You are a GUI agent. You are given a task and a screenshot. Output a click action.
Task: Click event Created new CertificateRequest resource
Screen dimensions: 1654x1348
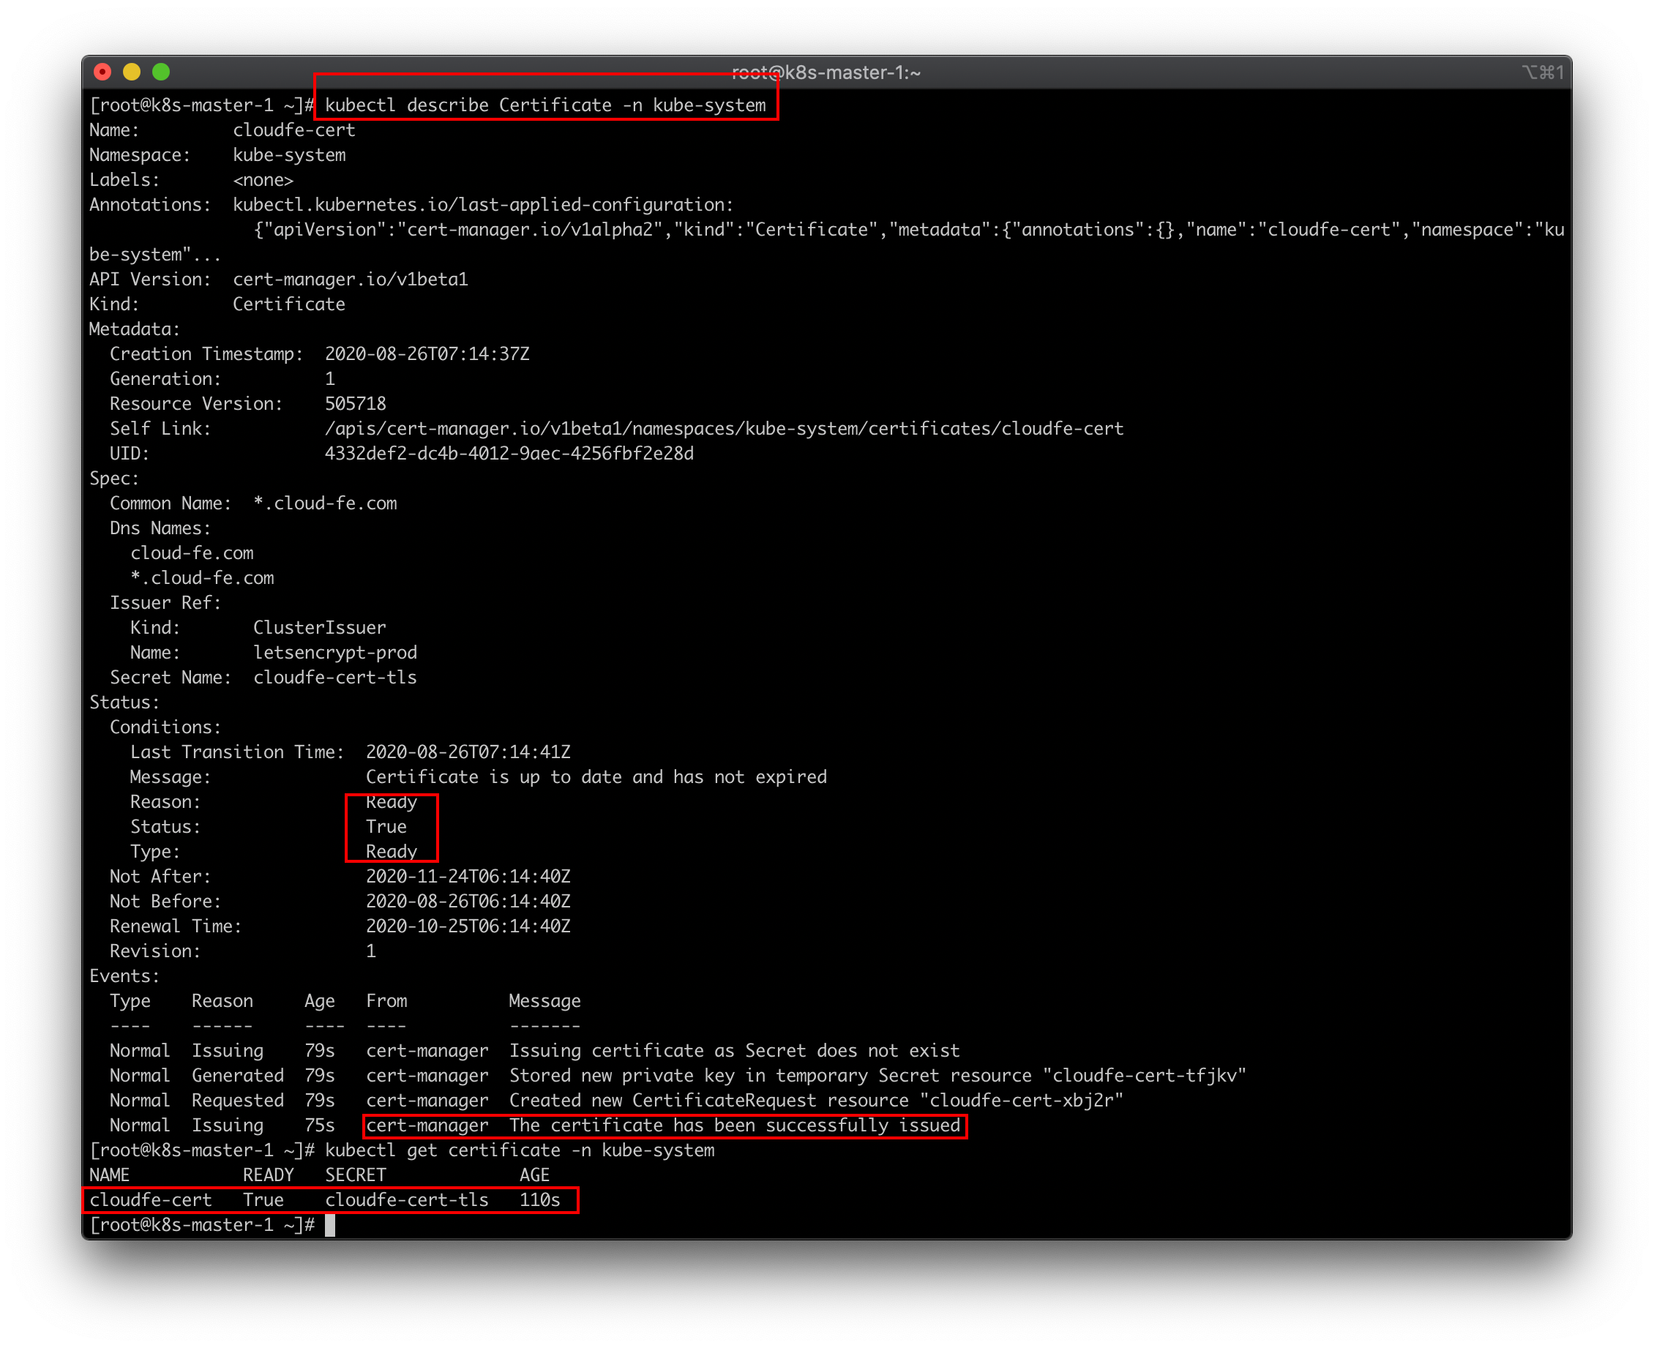click(x=816, y=1101)
